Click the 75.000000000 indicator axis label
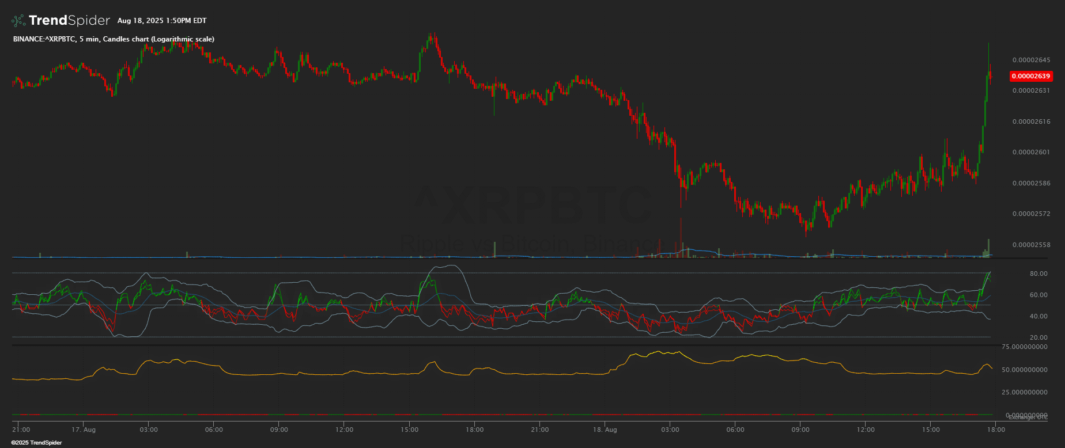The height and width of the screenshot is (448, 1065). pos(1025,347)
